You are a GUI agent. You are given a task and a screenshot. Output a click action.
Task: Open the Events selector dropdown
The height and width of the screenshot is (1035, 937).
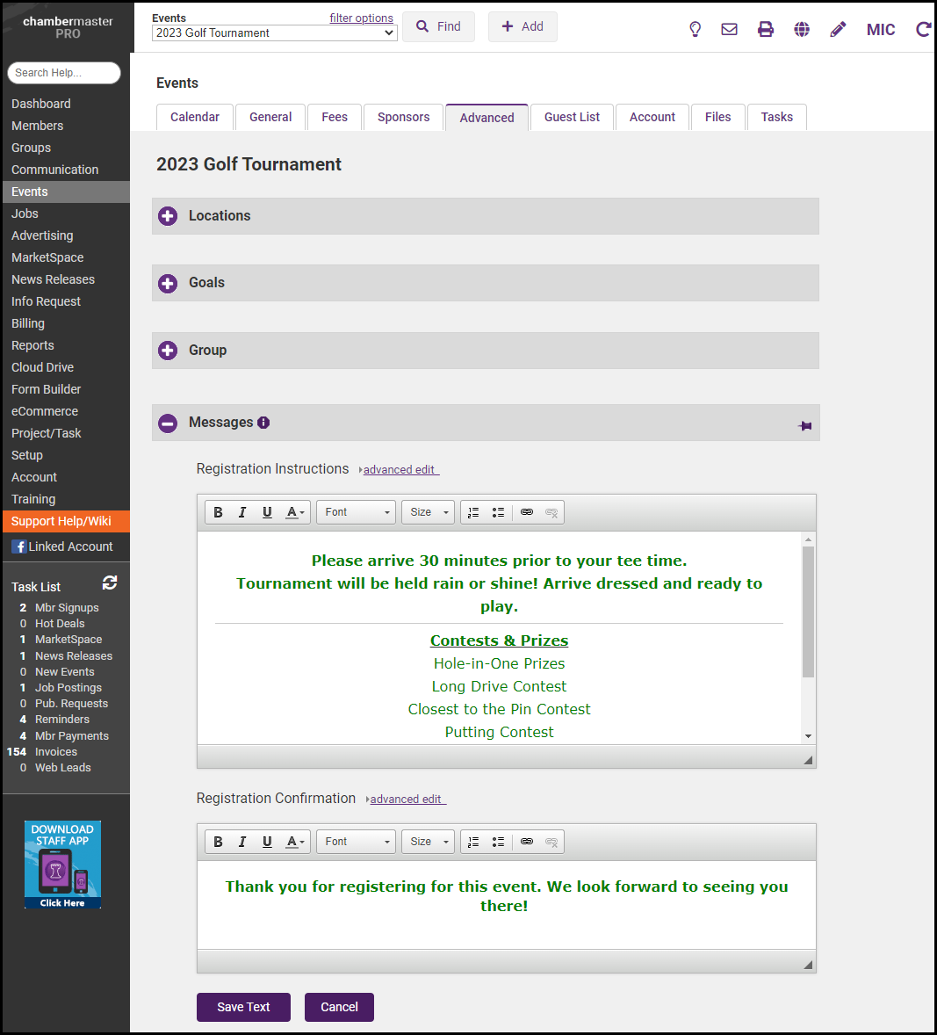pyautogui.click(x=275, y=33)
